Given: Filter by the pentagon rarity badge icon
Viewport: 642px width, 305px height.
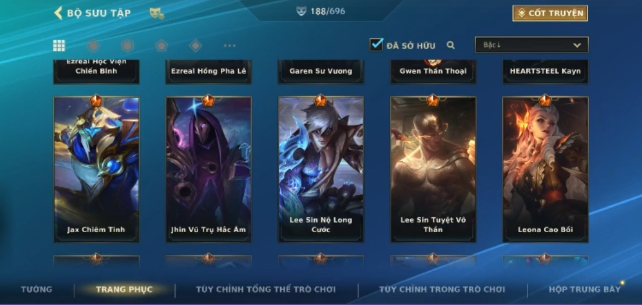Looking at the screenshot, I should 161,46.
